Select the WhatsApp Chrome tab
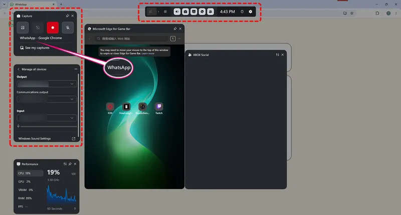The height and width of the screenshot is (215, 401). pos(32,4)
